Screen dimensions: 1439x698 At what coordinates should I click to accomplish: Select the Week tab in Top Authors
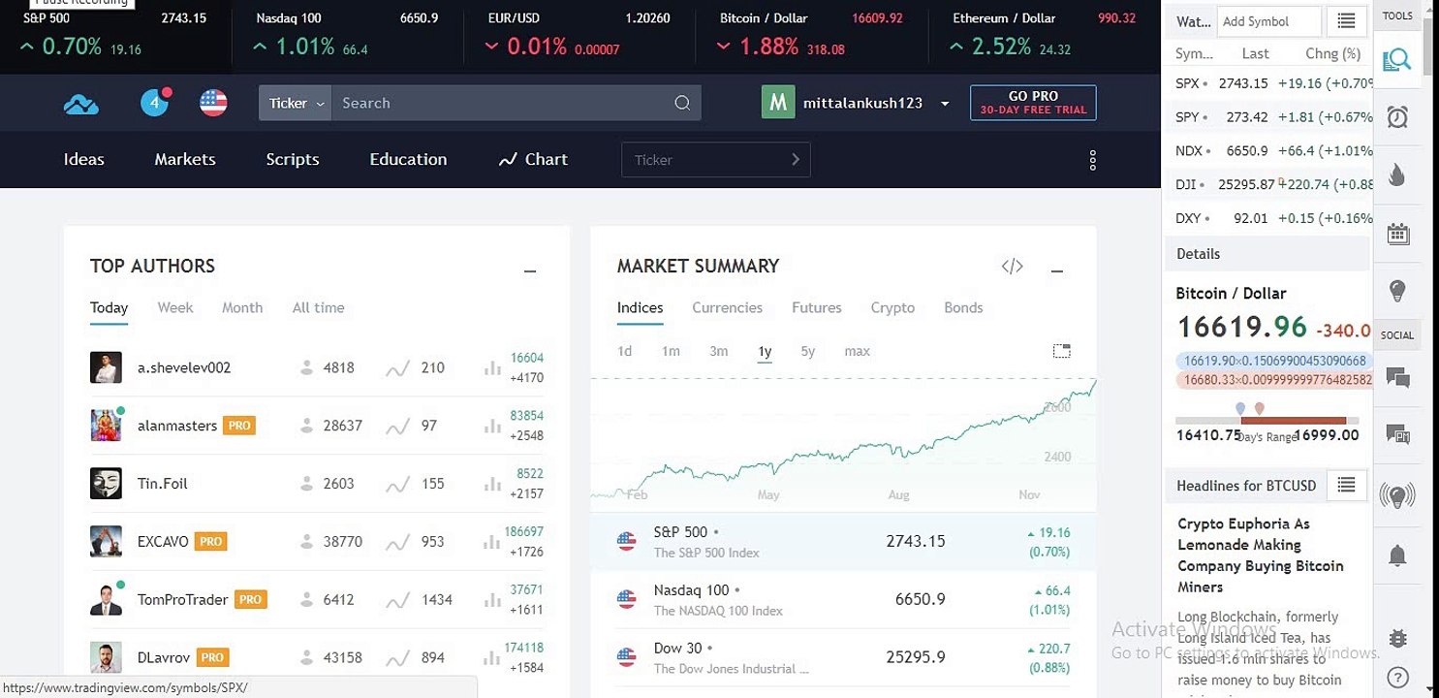pyautogui.click(x=175, y=307)
